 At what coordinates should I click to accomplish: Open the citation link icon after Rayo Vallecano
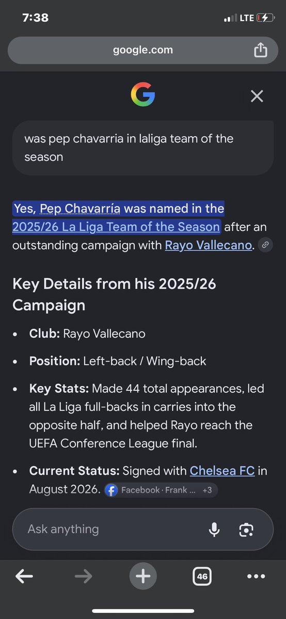pyautogui.click(x=265, y=245)
